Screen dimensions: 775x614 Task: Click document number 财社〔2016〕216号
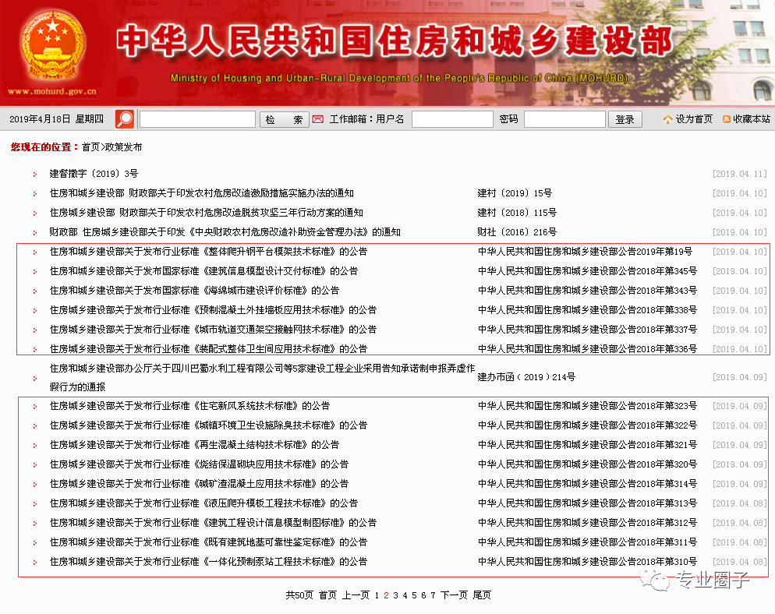pos(517,232)
